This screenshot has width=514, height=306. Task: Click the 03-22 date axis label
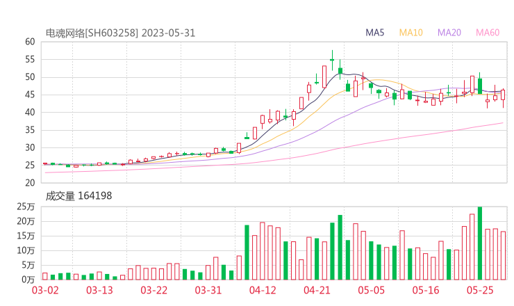pos(154,290)
